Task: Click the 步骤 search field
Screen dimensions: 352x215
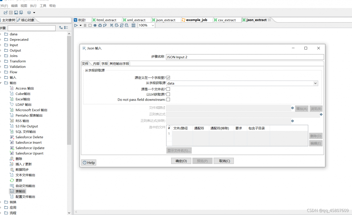Action: pos(32,28)
